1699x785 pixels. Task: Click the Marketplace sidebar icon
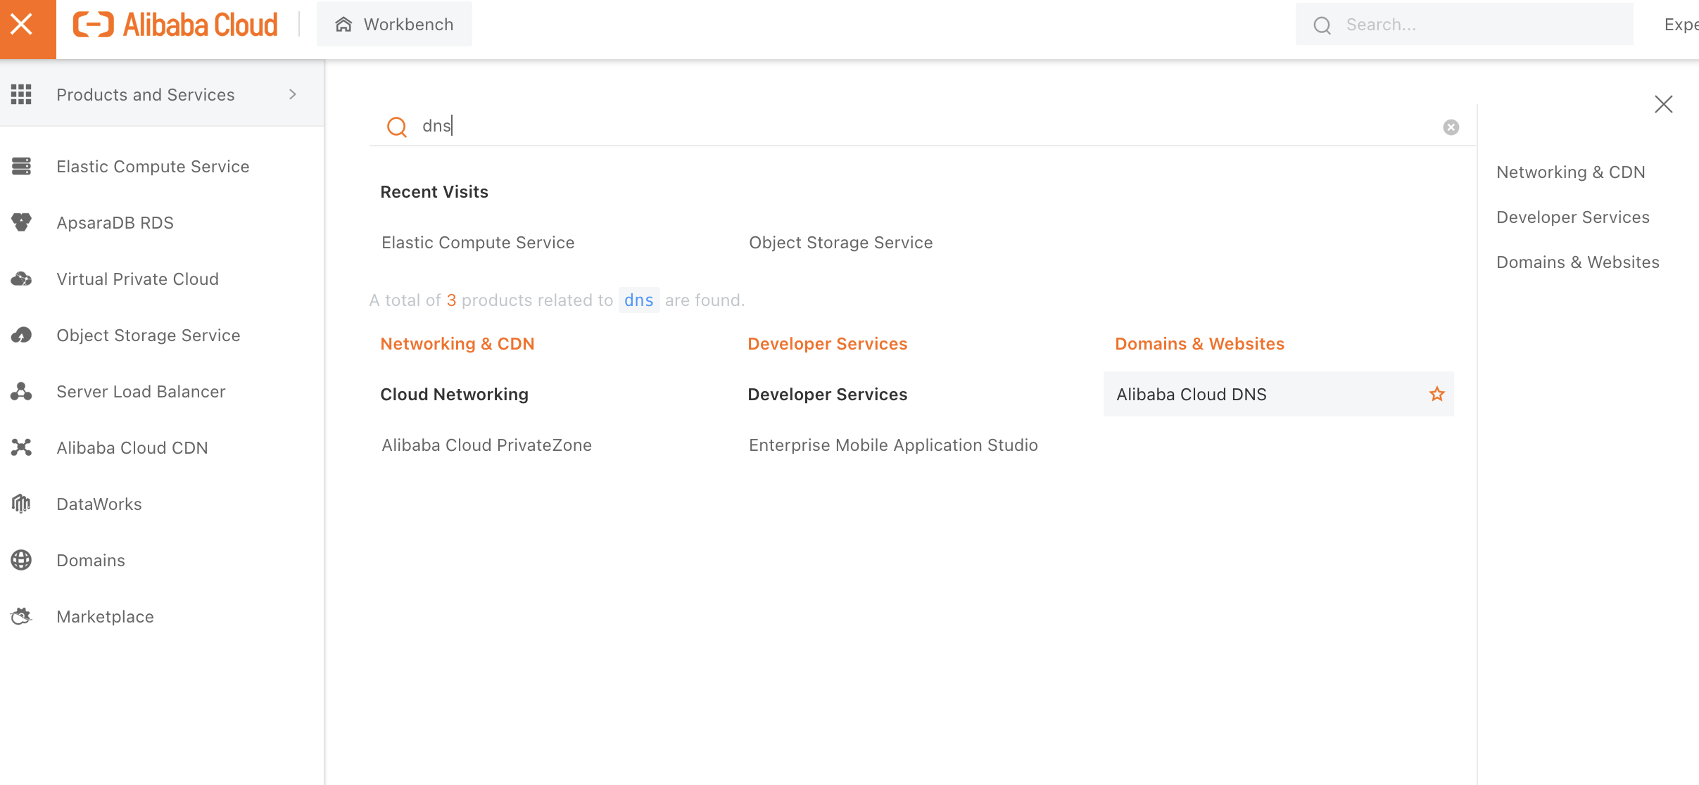[21, 616]
